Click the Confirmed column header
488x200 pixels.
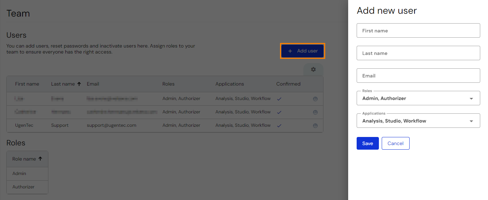pos(288,84)
